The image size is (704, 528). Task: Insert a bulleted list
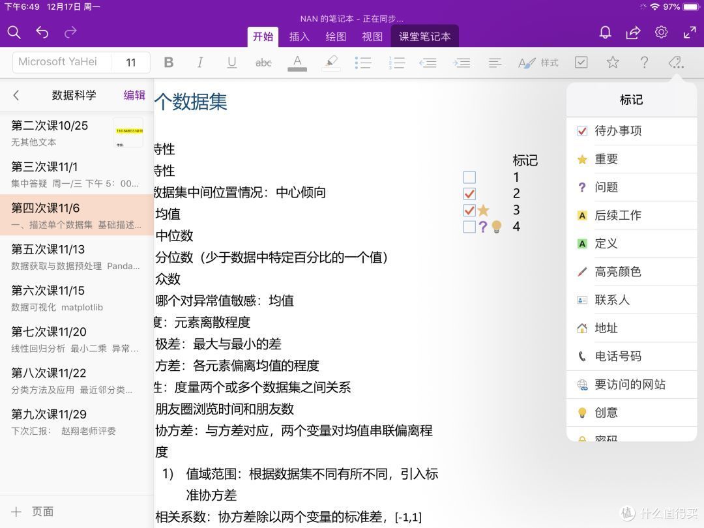coord(363,63)
